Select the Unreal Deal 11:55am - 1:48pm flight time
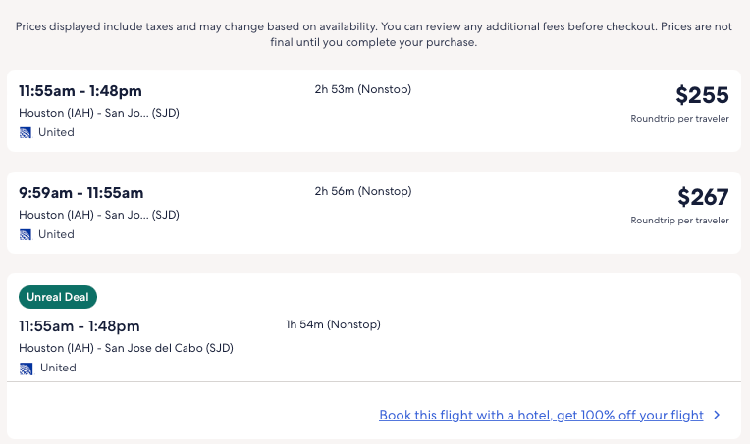Viewport: 750px width, 444px height. 80,326
